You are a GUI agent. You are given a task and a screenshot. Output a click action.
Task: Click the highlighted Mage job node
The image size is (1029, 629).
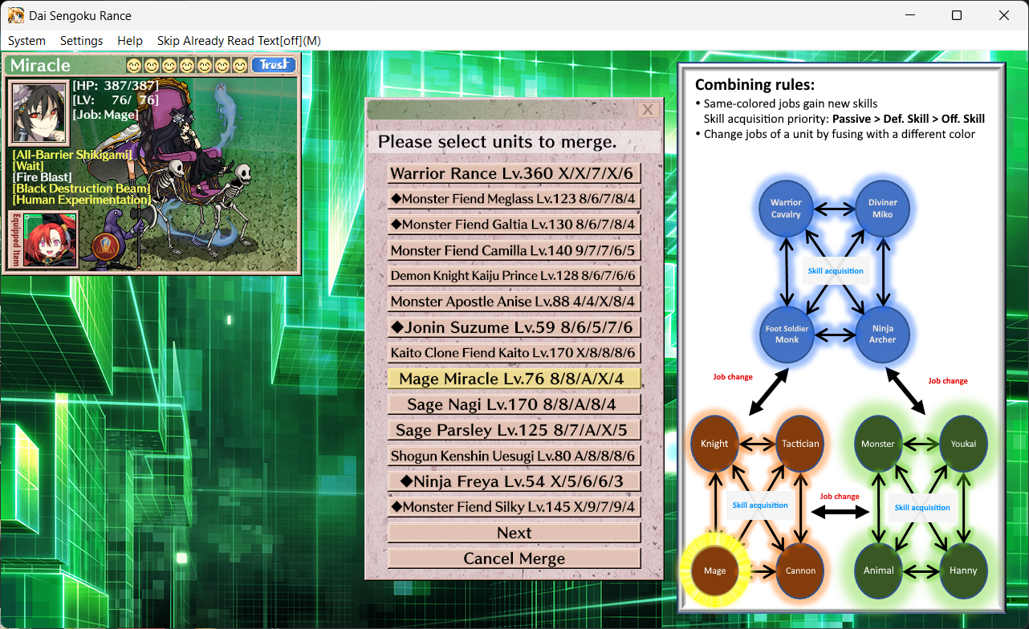point(714,570)
